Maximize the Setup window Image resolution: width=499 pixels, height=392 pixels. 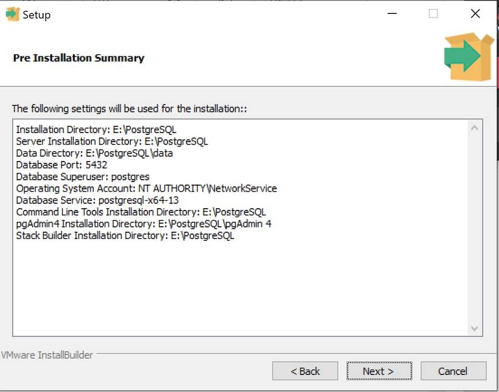pyautogui.click(x=433, y=14)
